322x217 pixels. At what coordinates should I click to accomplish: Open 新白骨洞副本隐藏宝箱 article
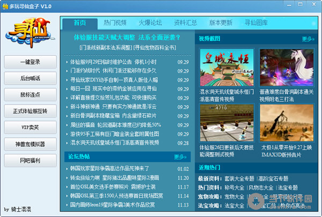pos(113,116)
